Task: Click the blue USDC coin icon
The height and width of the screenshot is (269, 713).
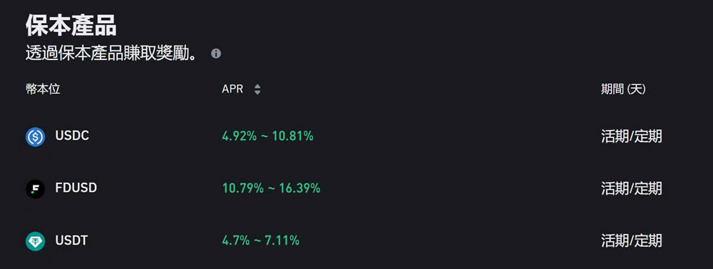Action: [x=35, y=137]
